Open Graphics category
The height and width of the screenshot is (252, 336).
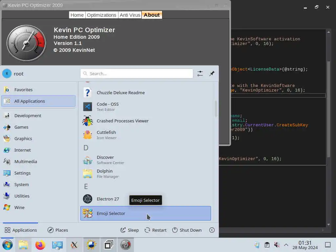tap(39, 139)
